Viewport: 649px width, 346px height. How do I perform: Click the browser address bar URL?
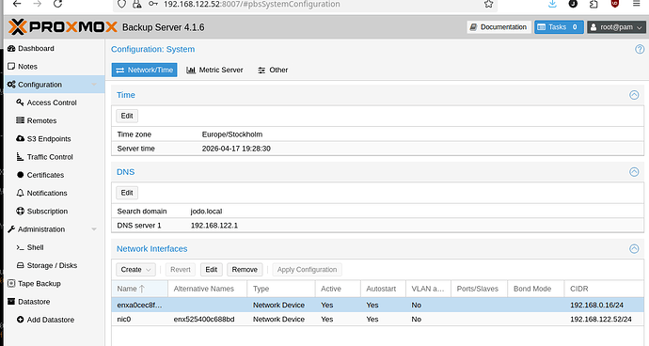(252, 4)
